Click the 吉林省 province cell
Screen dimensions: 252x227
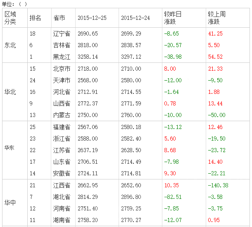pos(62,45)
